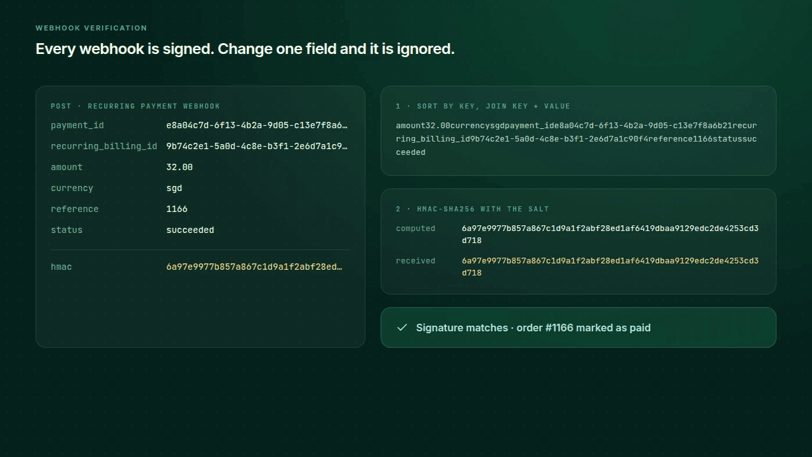812x457 pixels.
Task: Select the joined string starting amount32.00currencysgd
Action: tap(577, 139)
